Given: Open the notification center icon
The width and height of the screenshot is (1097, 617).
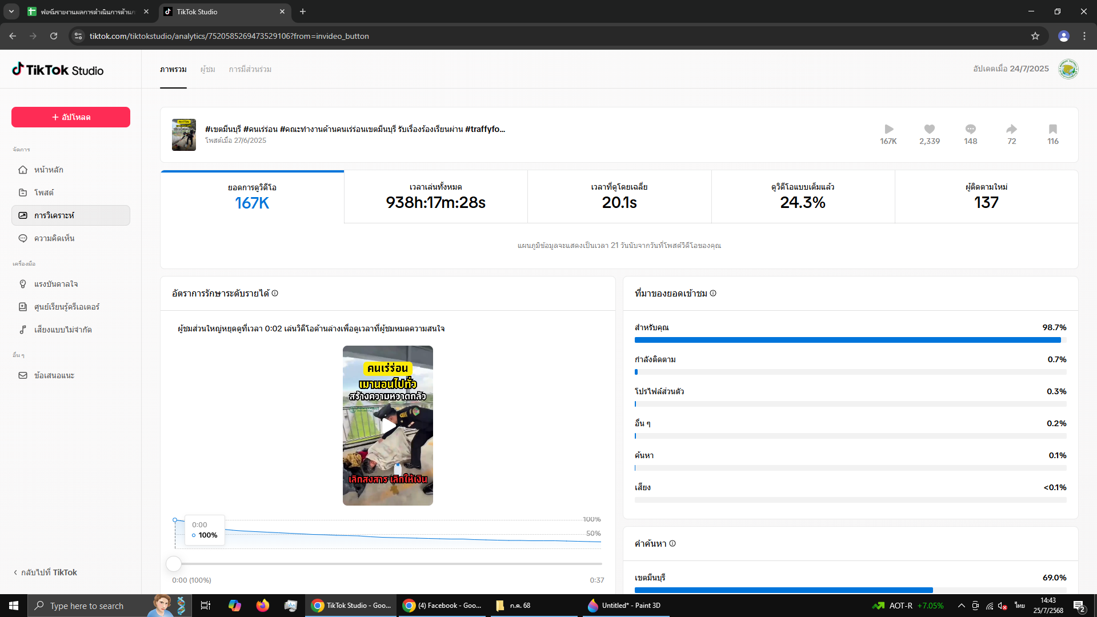Looking at the screenshot, I should (1079, 606).
